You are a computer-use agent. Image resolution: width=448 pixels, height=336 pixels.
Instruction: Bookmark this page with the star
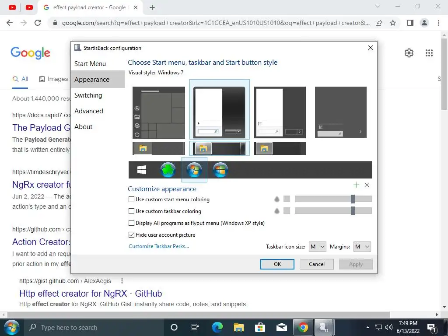(393, 23)
